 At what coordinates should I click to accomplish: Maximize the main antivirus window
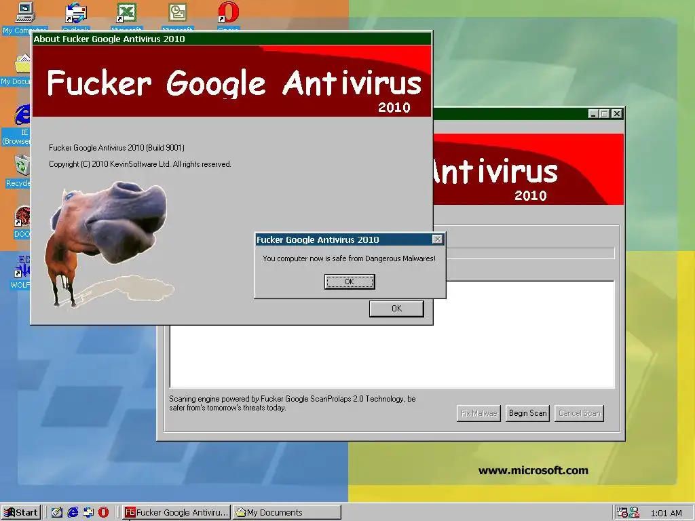tap(604, 114)
